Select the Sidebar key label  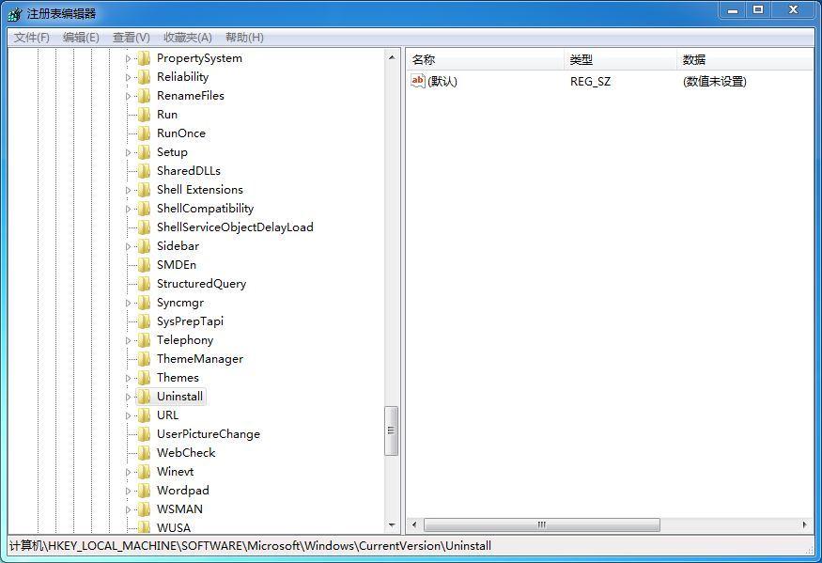178,246
